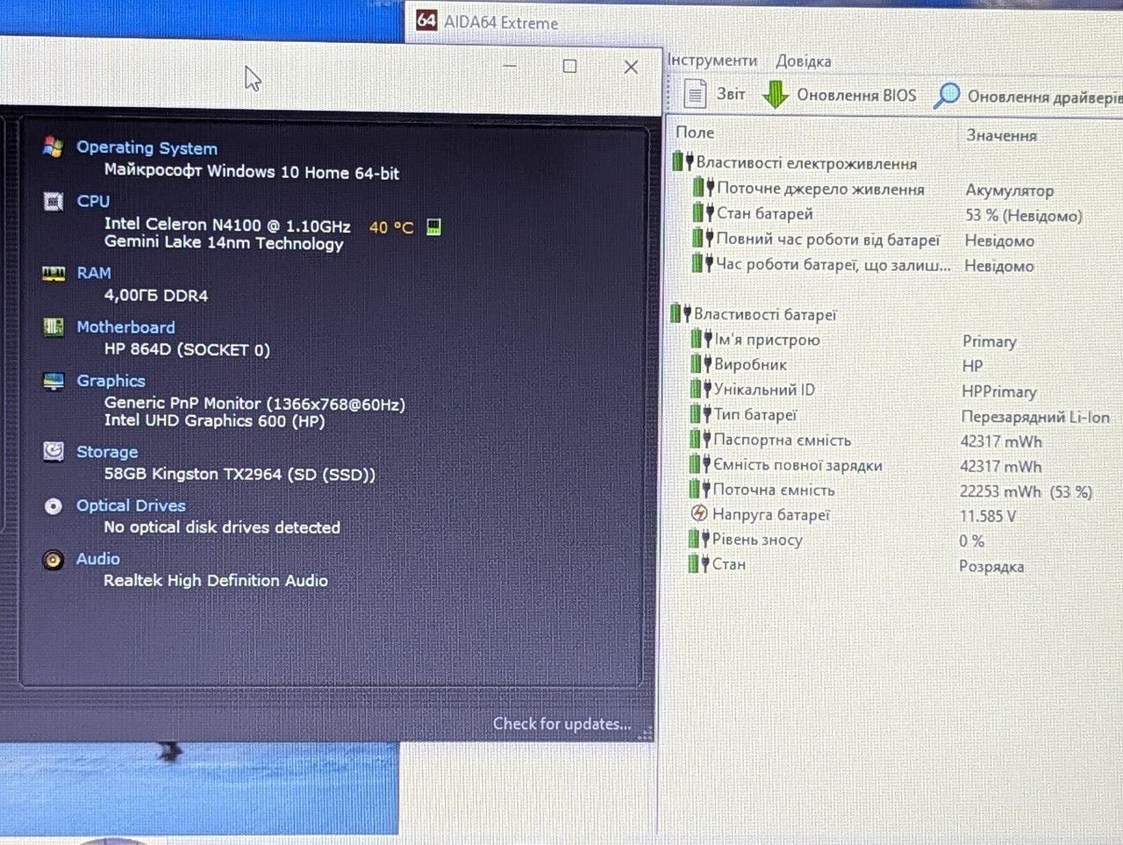Maximize the Speccy window
Viewport: 1123px width, 845px height.
569,66
